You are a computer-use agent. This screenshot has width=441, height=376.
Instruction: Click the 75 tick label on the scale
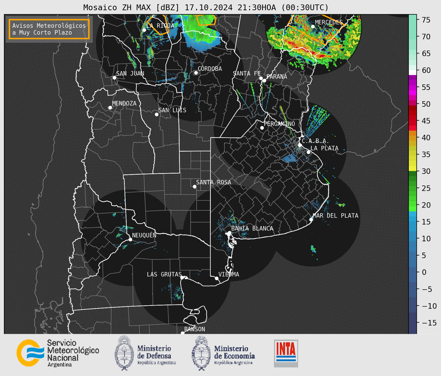tap(426, 20)
